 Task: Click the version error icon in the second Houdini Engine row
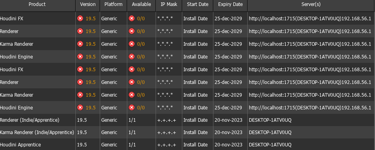click(80, 107)
